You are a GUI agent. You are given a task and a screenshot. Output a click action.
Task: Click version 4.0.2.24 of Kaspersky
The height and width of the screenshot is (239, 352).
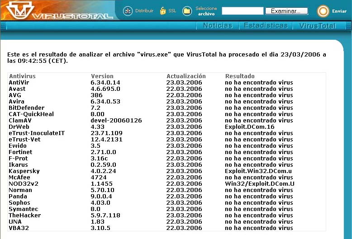[x=103, y=171]
